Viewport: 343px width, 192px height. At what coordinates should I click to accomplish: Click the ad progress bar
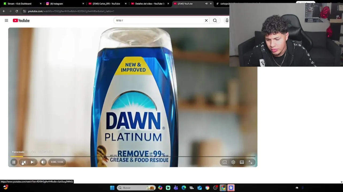133,157
